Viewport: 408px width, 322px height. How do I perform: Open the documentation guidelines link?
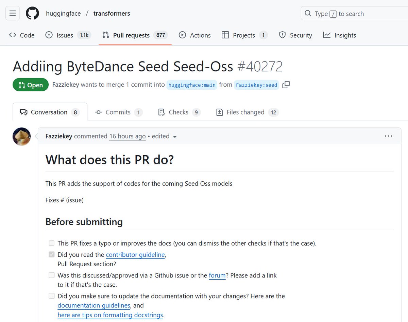(x=94, y=305)
